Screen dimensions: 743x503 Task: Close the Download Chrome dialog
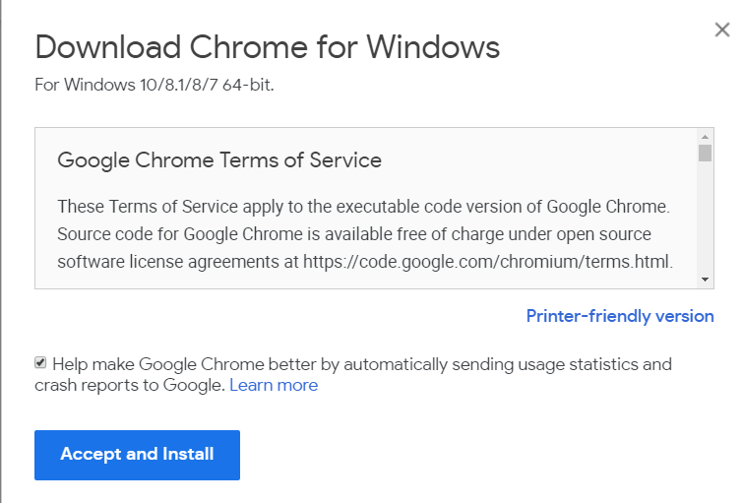click(x=722, y=30)
